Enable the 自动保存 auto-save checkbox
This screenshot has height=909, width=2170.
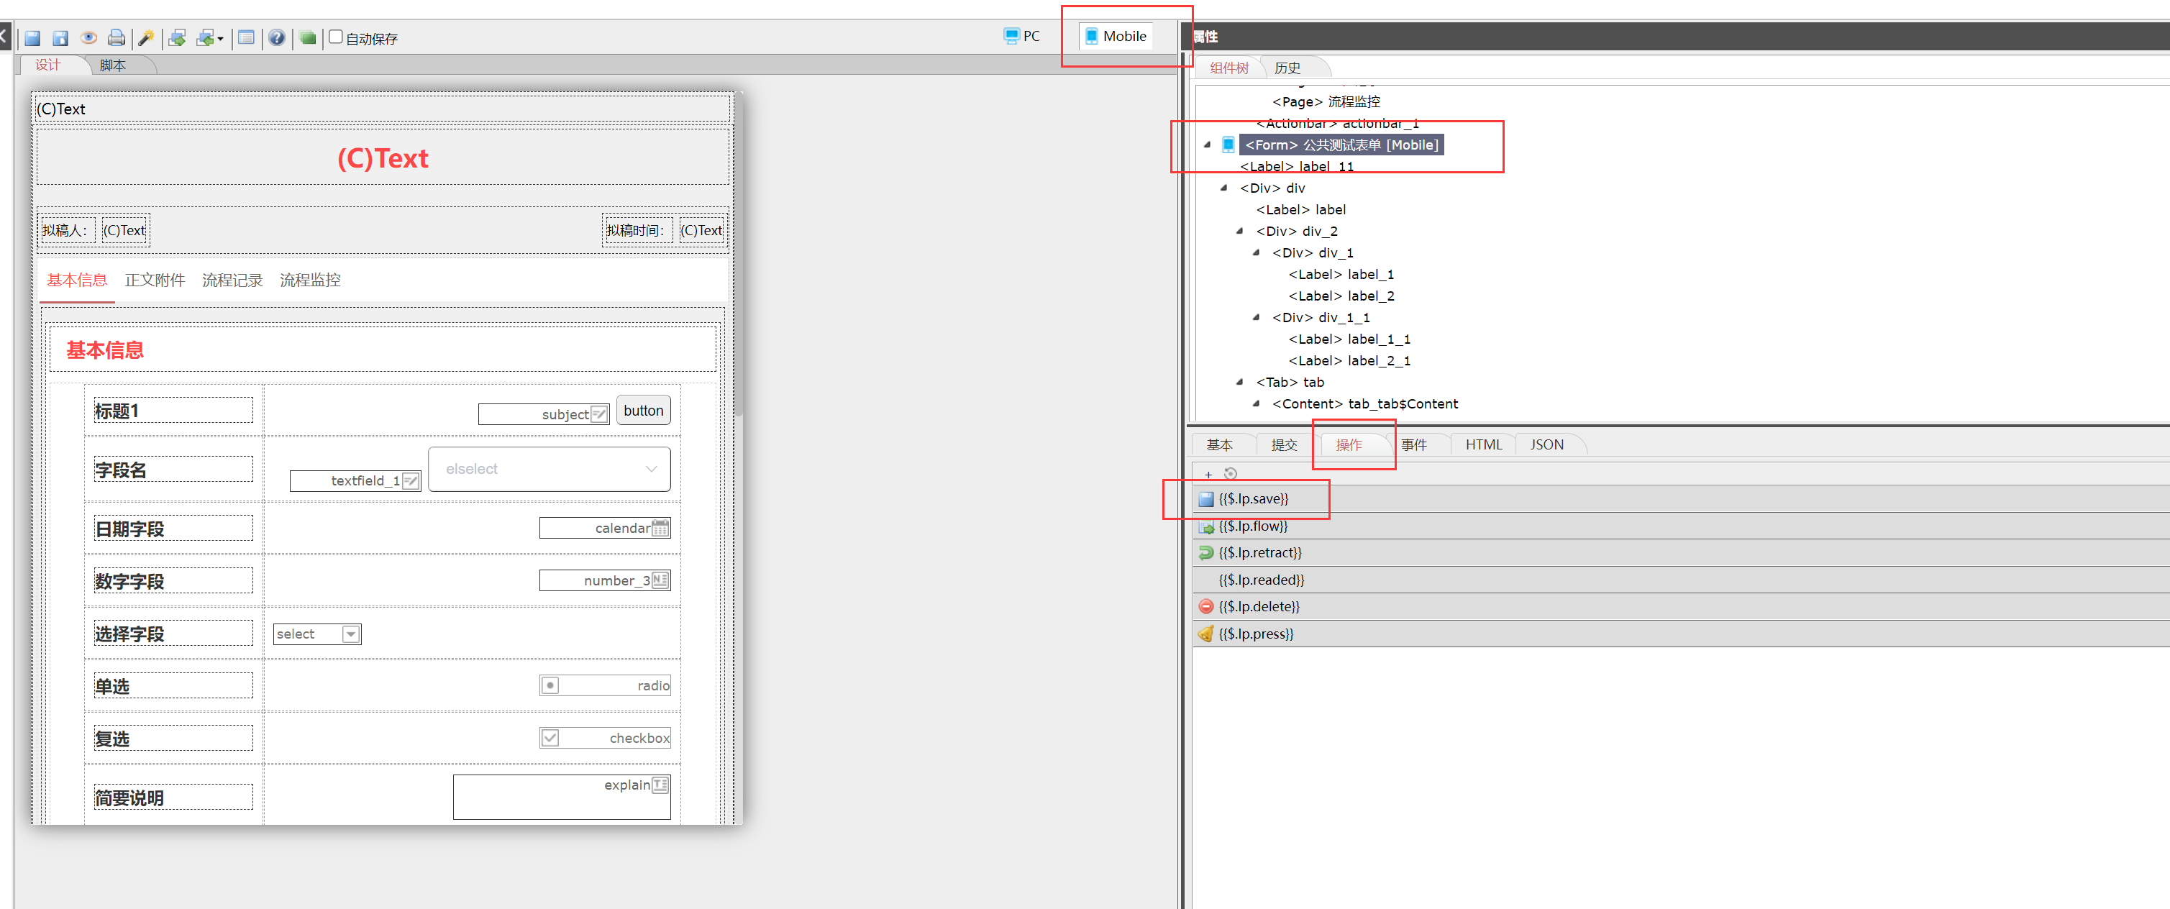[x=336, y=37]
